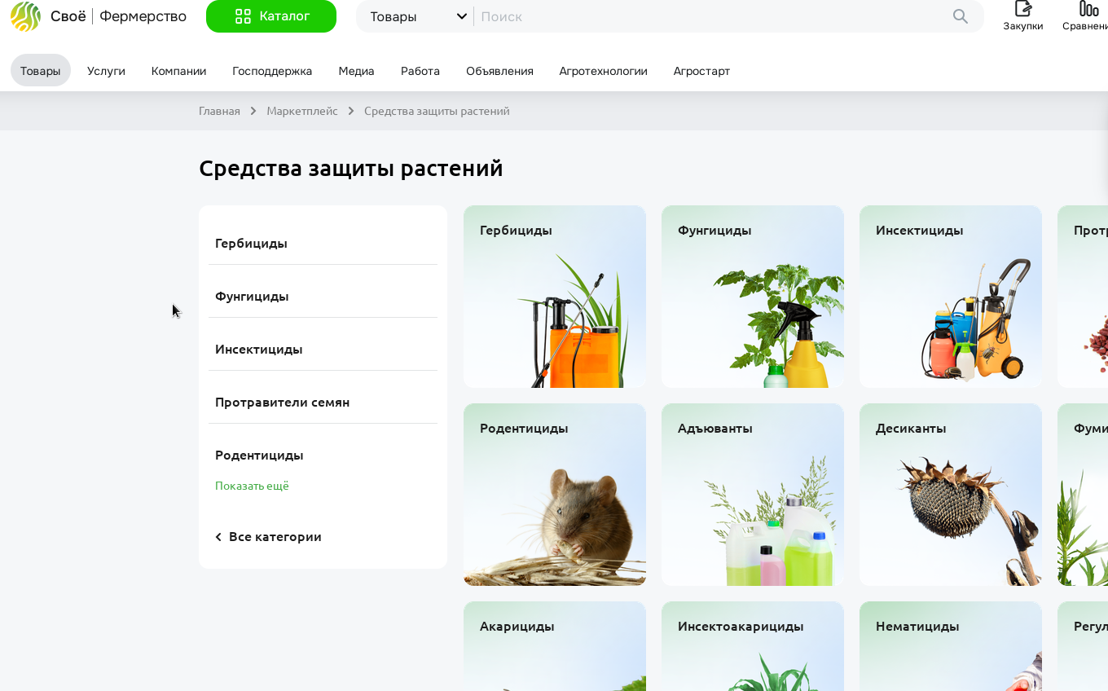The height and width of the screenshot is (691, 1108).
Task: Click the magnifier search icon
Action: tap(961, 16)
